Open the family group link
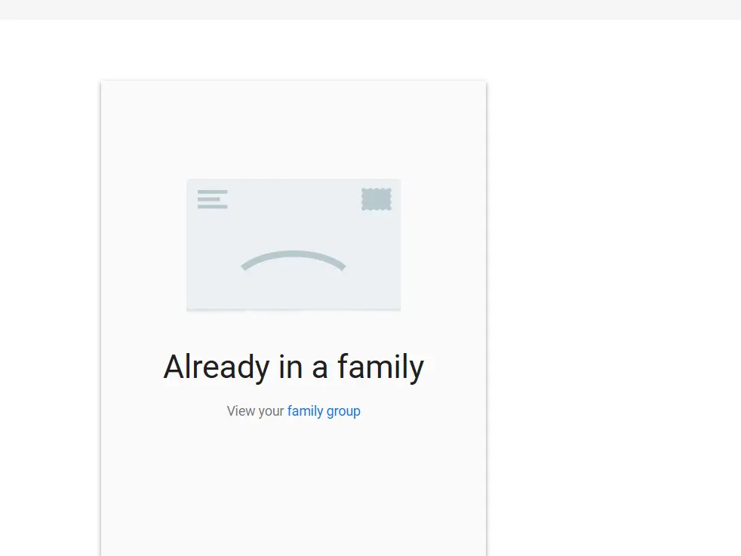The width and height of the screenshot is (741, 556). point(324,411)
